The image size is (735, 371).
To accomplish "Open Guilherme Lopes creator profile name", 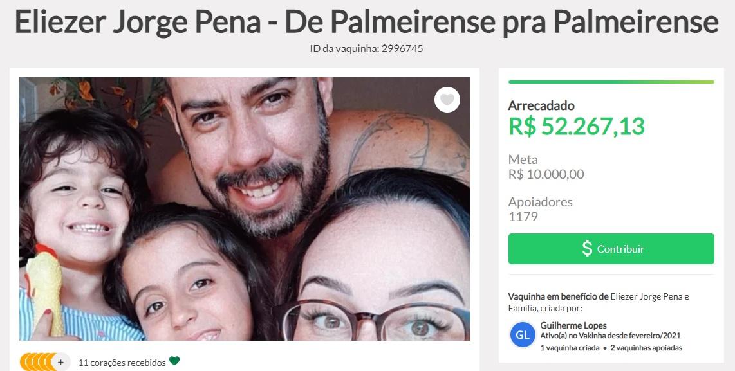I will tap(573, 325).
